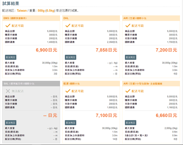This screenshot has height=145, width=183.
Task: Click the checkmark icon in the EMS card
Action: pos(8,26)
